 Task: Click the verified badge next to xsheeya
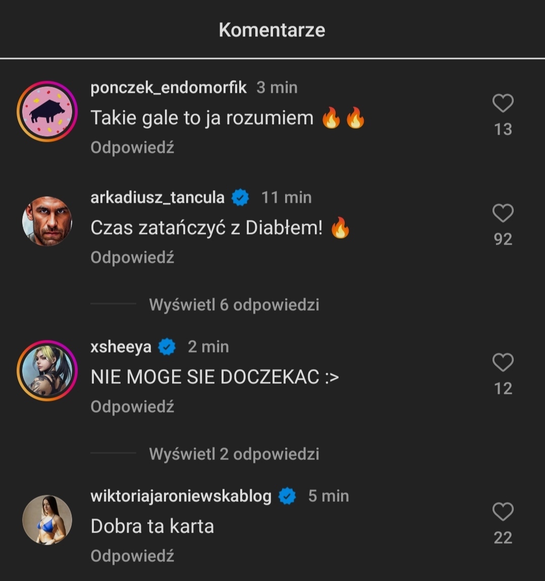(167, 347)
